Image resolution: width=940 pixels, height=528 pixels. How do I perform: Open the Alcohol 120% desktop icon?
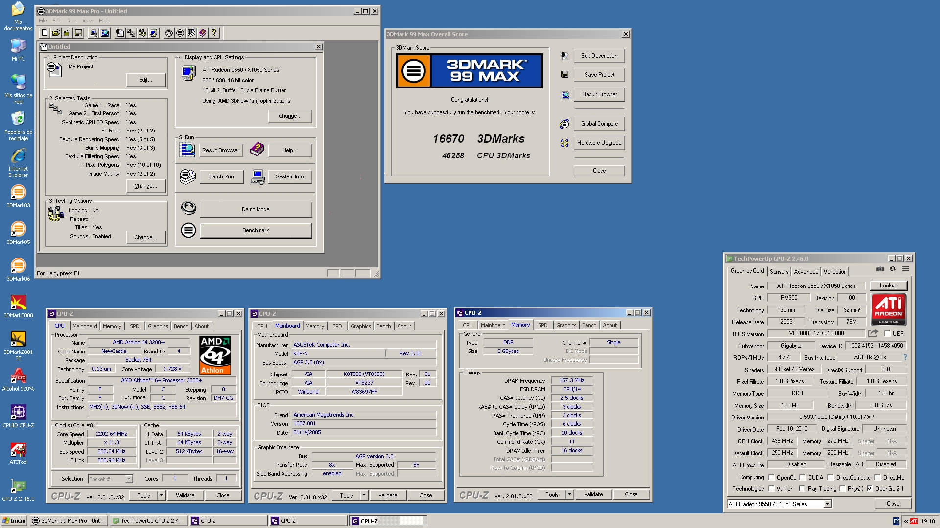[18, 380]
